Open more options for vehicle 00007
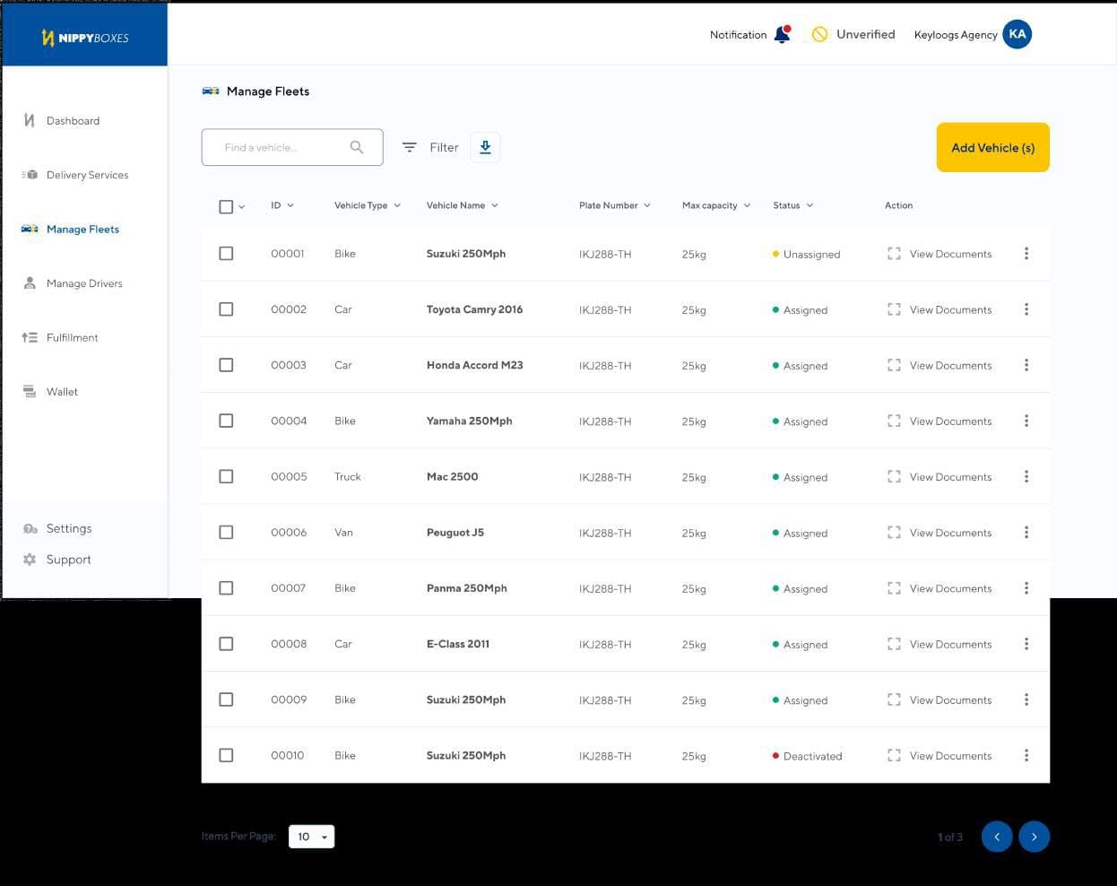This screenshot has width=1117, height=886. (x=1026, y=588)
